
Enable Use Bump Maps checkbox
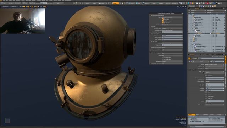(163, 59)
